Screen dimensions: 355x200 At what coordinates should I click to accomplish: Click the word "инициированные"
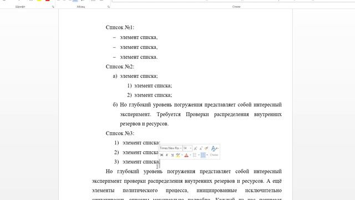tap(217, 191)
